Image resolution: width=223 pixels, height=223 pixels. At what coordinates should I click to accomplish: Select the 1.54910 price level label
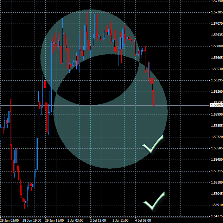click(x=217, y=205)
